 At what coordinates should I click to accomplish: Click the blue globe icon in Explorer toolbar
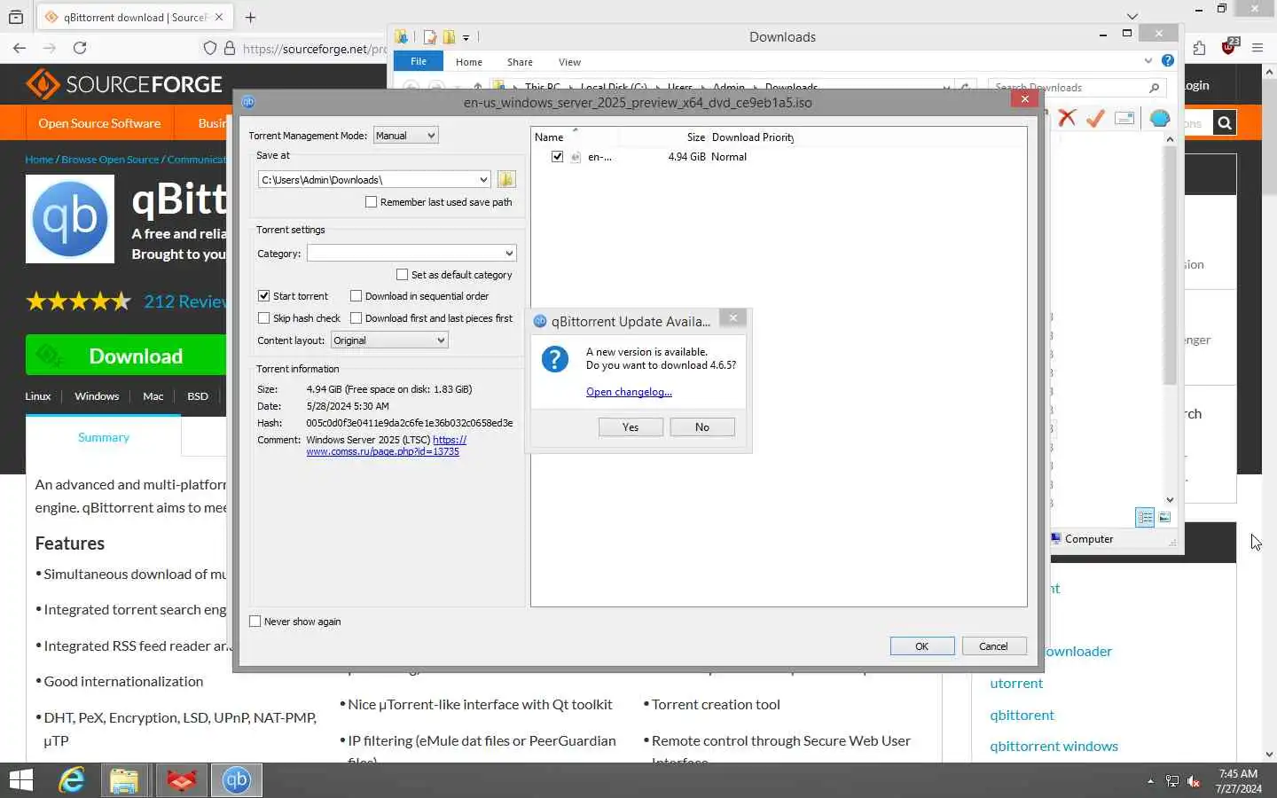click(1159, 118)
